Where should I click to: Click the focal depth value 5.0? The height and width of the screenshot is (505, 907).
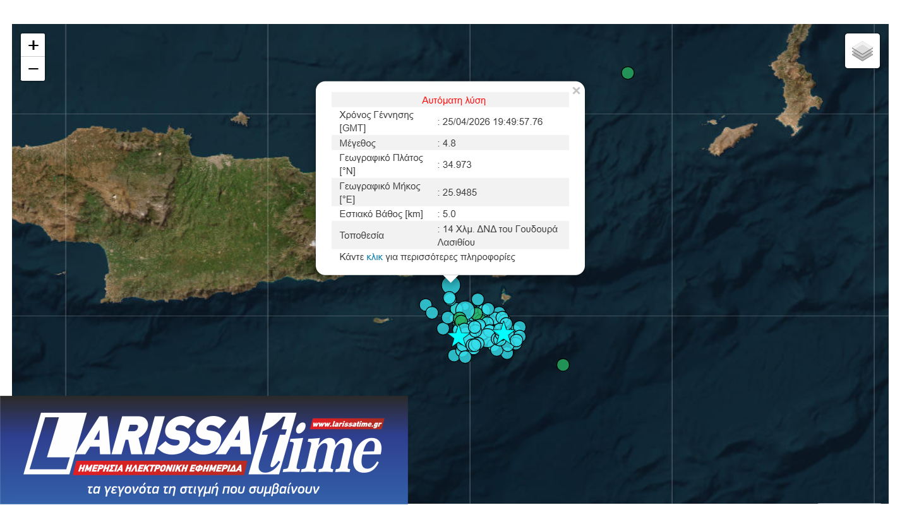tap(449, 214)
